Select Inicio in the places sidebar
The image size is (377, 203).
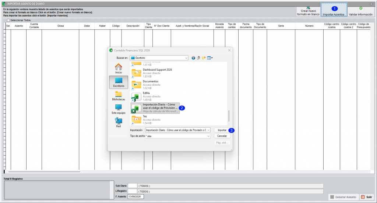119,69
